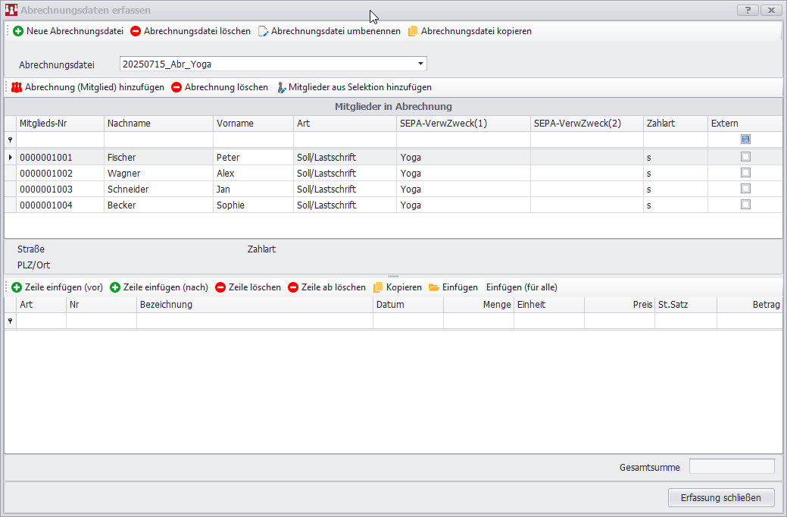Screen dimensions: 787x517
Task: Open the Abrechnungsdatei dropdown list
Action: 420,64
